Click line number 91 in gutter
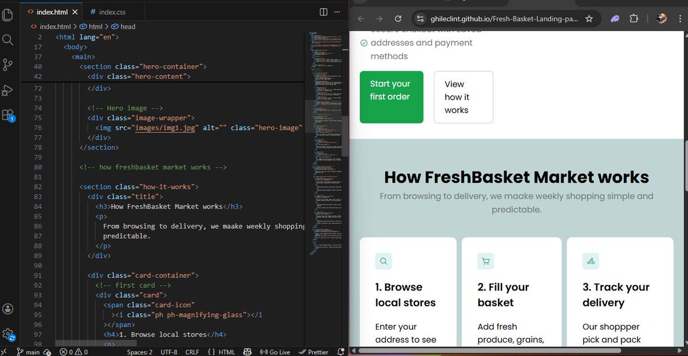This screenshot has width=688, height=356. [x=38, y=275]
